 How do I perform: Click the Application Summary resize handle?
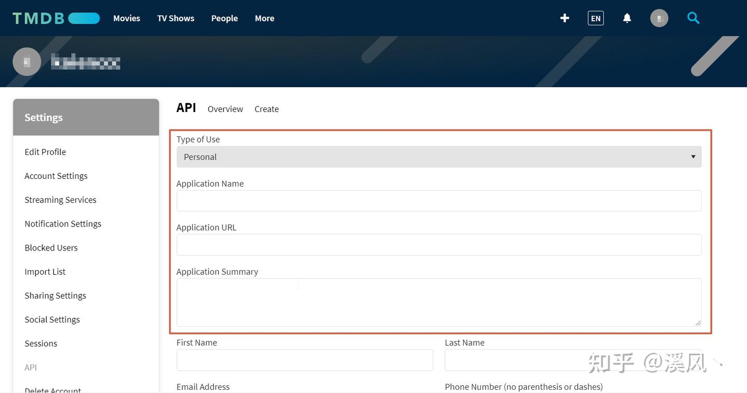tap(698, 322)
